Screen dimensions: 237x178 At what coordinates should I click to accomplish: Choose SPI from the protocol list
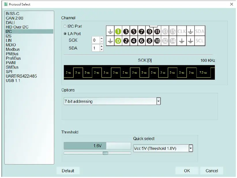pos(9,72)
